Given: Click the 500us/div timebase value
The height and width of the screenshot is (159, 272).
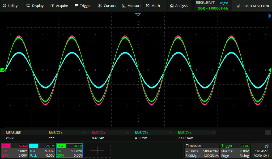Looking at the screenshot, I should pos(211,151).
